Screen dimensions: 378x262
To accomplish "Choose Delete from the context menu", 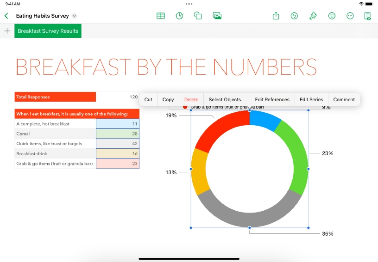I will click(191, 99).
